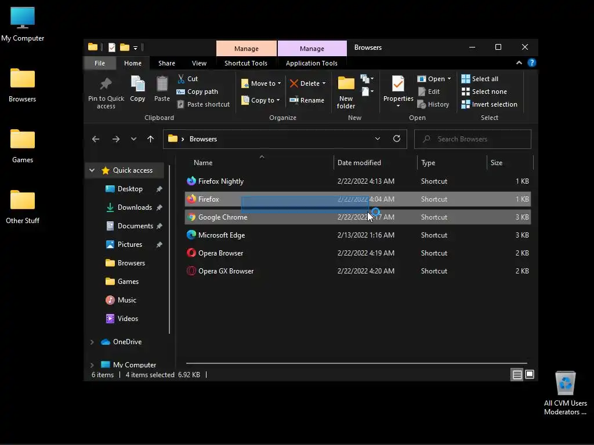This screenshot has height=445, width=594.
Task: Switch to the Share ribbon tab
Action: click(x=166, y=63)
